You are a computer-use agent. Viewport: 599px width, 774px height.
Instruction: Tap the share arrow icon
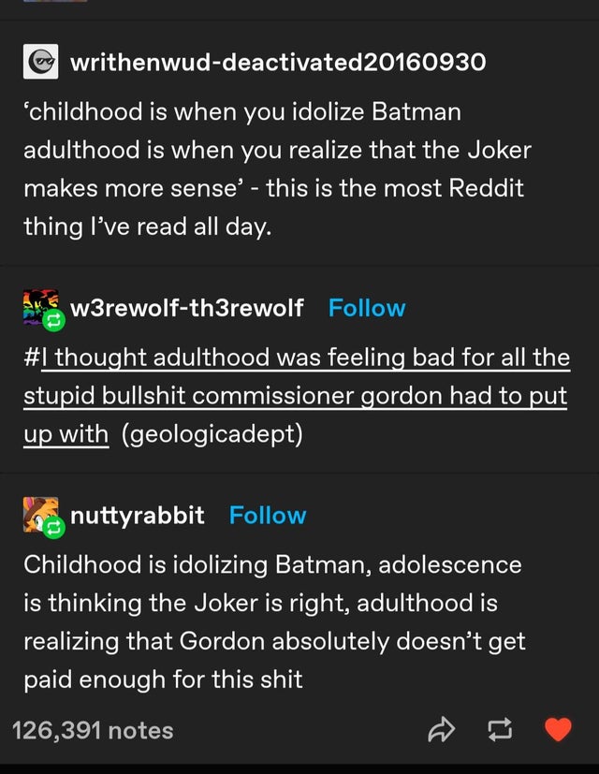click(441, 730)
